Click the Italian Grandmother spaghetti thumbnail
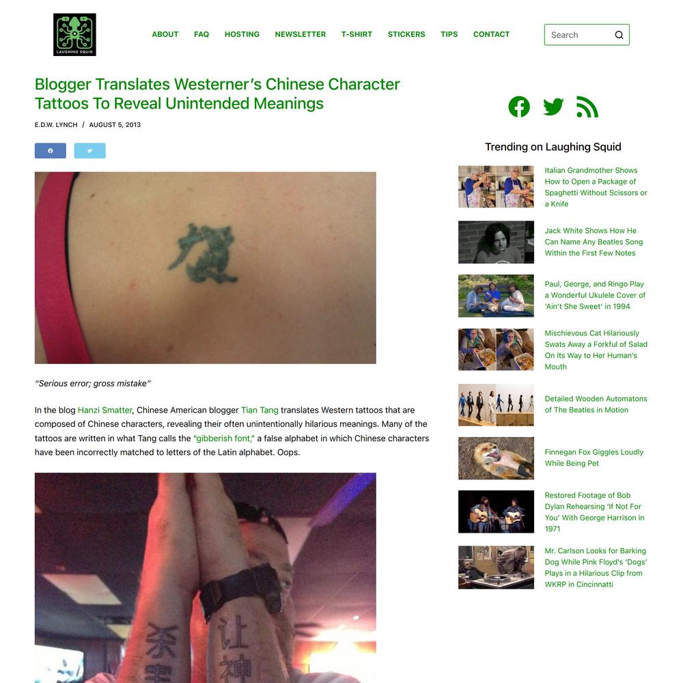 (496, 186)
